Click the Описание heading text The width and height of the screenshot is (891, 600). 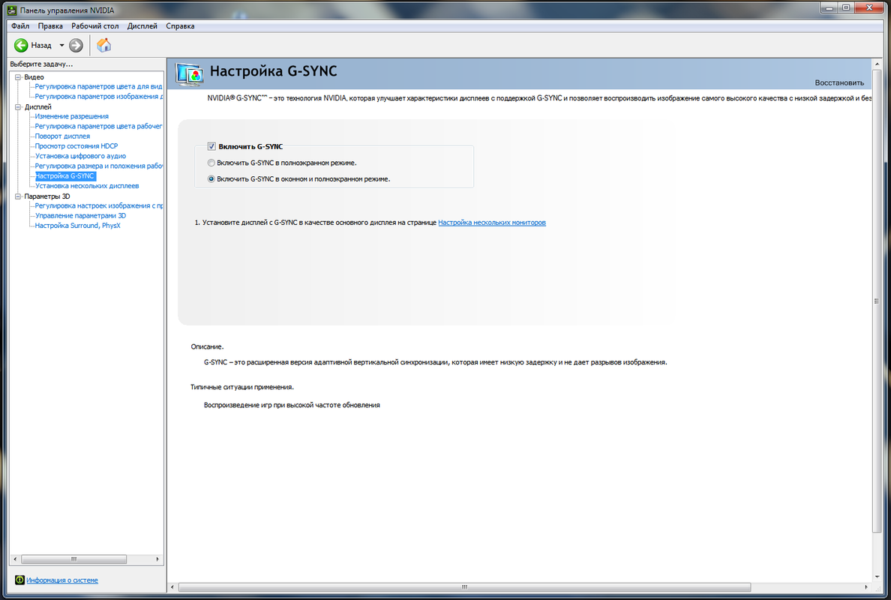[208, 346]
